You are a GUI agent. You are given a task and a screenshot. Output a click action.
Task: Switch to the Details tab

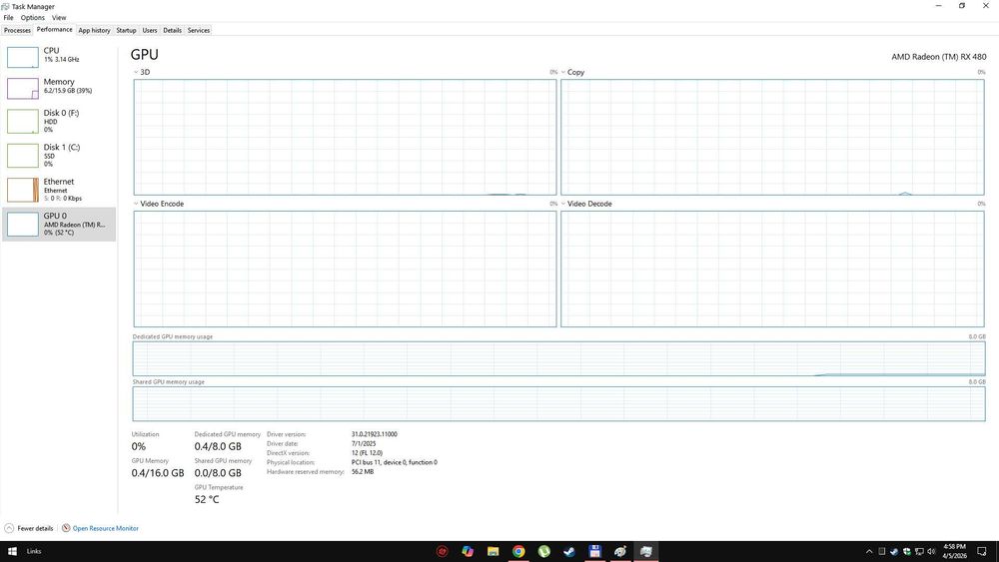[172, 30]
